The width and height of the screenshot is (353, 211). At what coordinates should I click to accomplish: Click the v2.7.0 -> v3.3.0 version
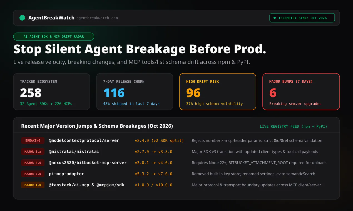pos(153,152)
